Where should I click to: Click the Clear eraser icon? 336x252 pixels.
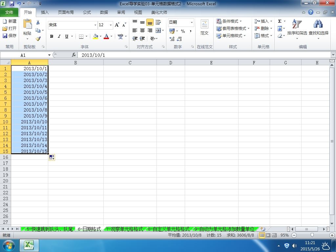pyautogui.click(x=280, y=36)
